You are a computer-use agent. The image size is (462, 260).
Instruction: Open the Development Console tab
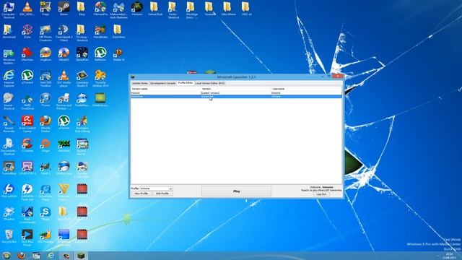(163, 84)
